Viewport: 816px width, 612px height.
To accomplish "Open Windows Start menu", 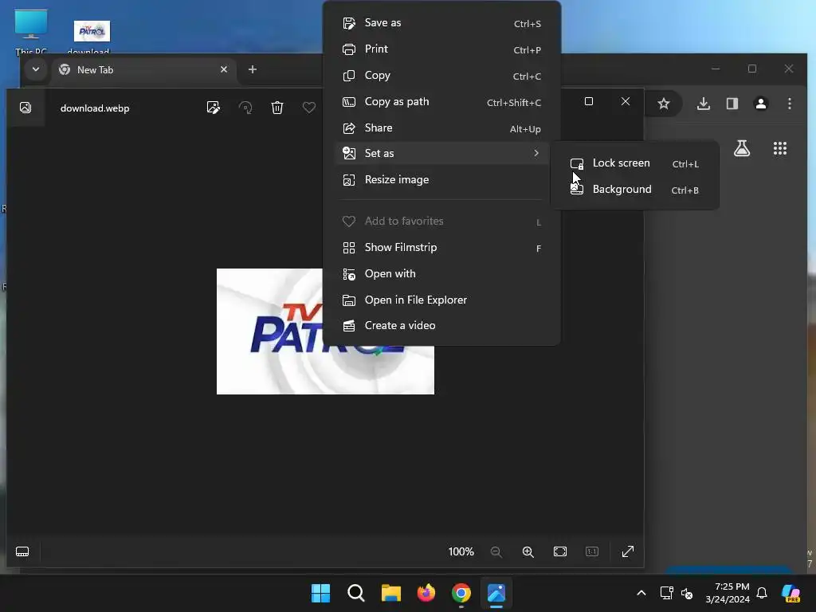I will coord(320,593).
